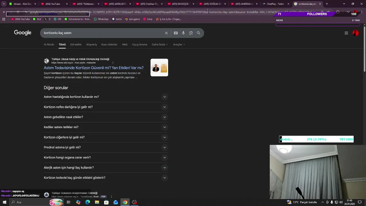The image size is (366, 206).
Task: Open the "Daha fazla" dropdown
Action: (160, 45)
